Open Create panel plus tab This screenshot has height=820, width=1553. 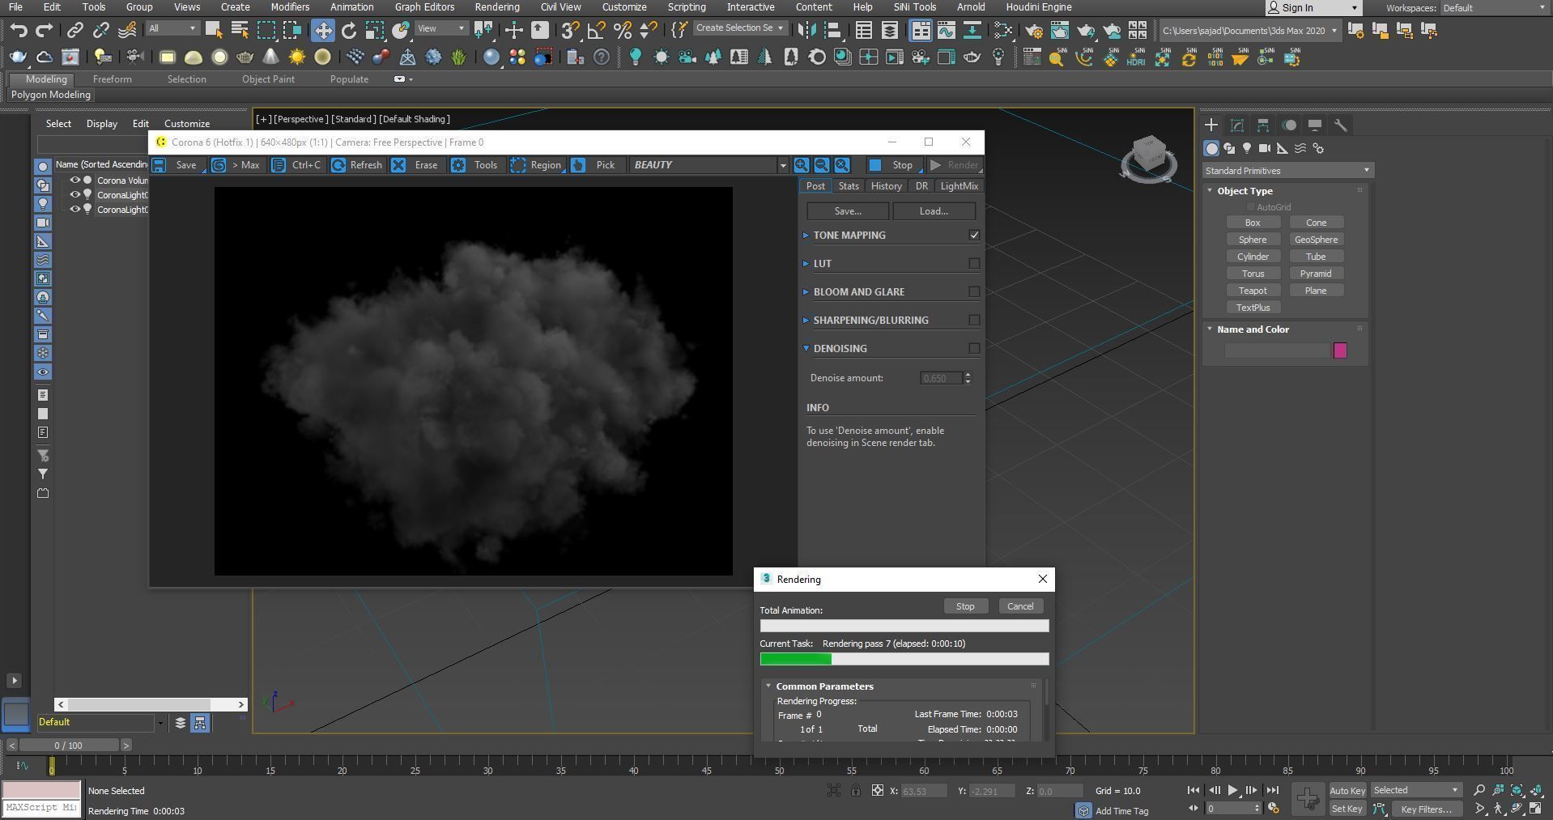(x=1211, y=125)
